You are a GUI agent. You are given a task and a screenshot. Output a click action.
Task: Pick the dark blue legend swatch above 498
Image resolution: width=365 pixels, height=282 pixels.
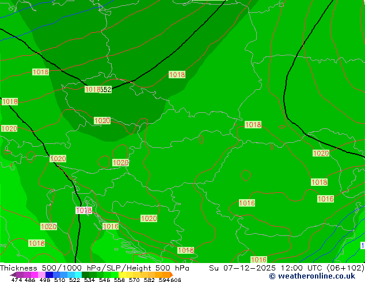click(49, 275)
